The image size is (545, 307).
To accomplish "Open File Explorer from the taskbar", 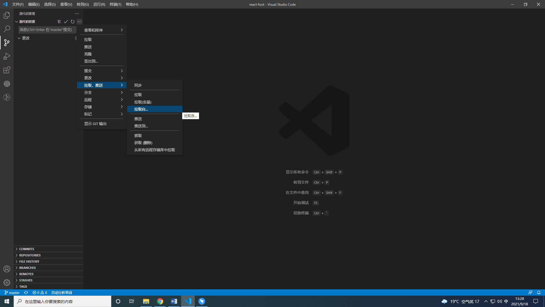I will (x=146, y=301).
